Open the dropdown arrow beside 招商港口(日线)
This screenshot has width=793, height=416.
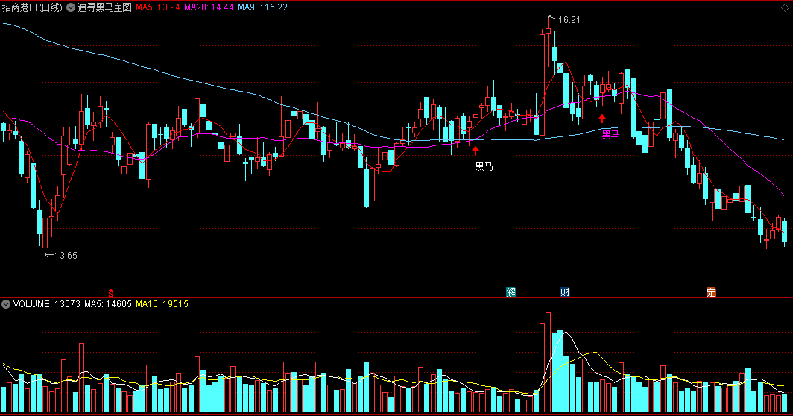70,7
